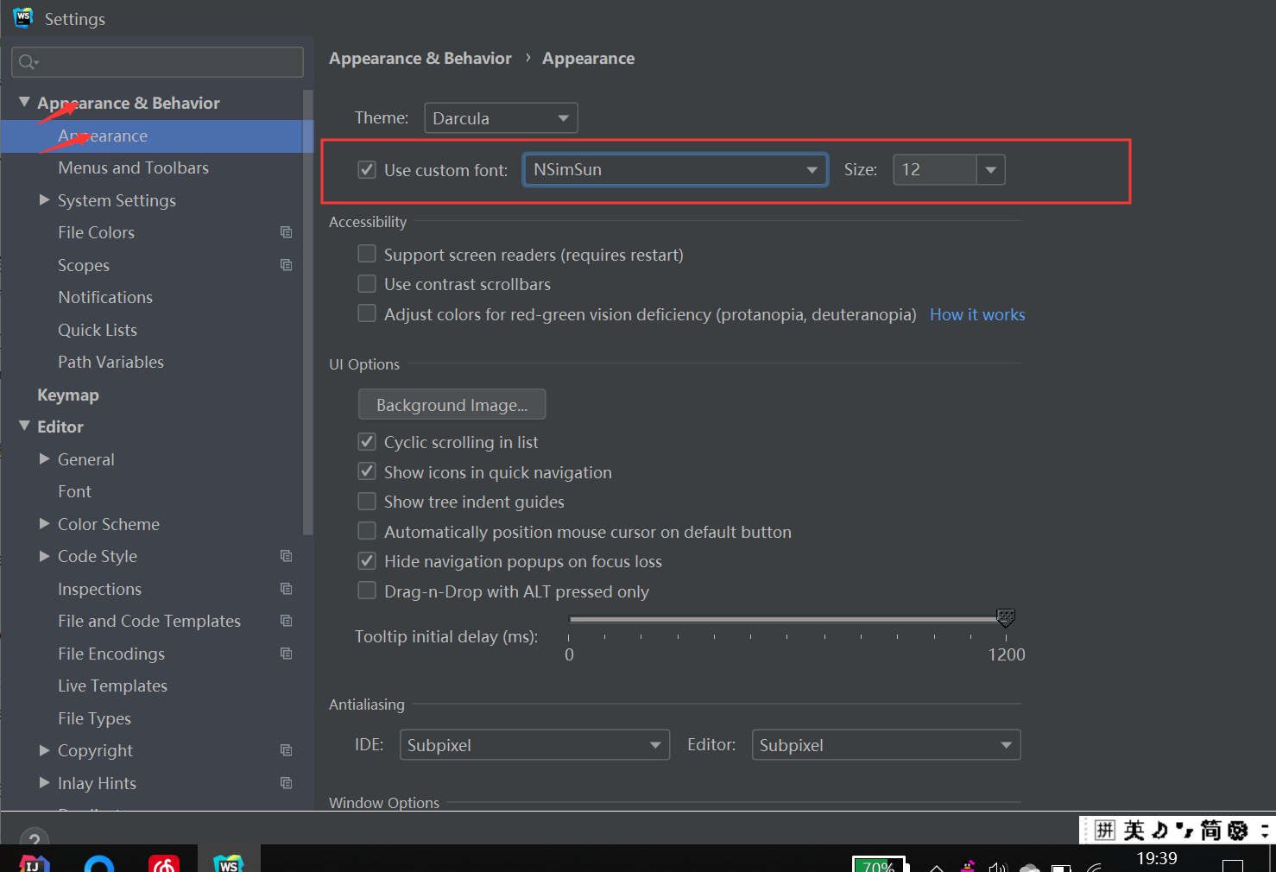The height and width of the screenshot is (872, 1276).
Task: Click the per-project icon beside Inspections
Action: click(287, 589)
